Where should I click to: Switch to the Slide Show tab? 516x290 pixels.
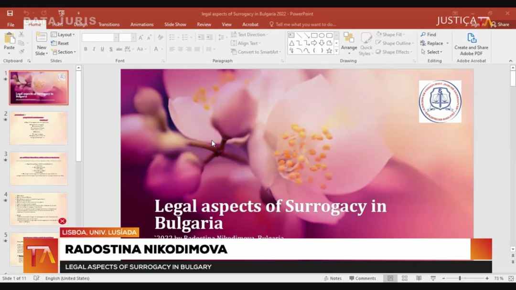click(x=175, y=24)
